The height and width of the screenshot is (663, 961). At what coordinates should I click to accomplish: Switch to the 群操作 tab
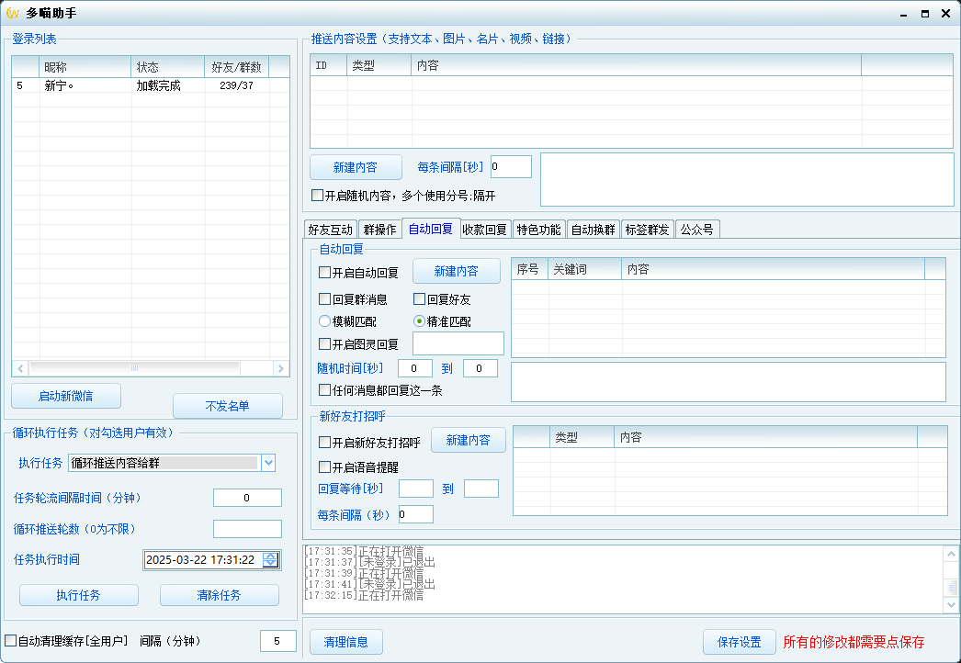(x=379, y=230)
